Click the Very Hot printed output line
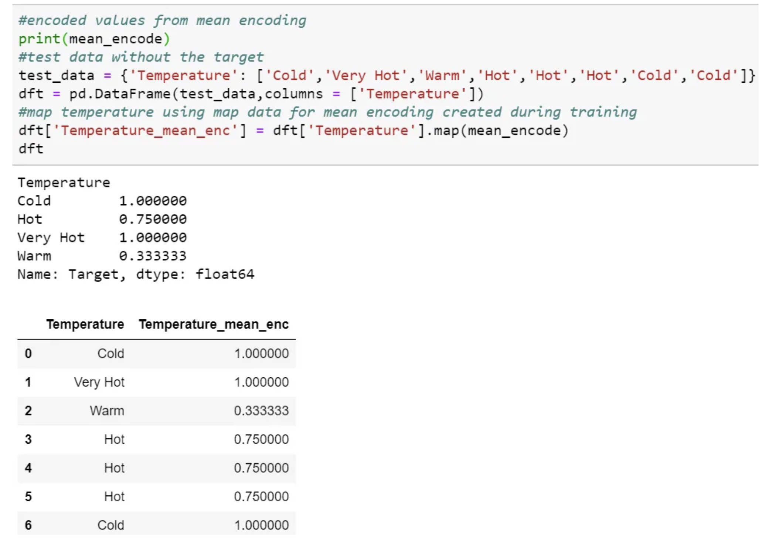Screen dimensions: 759x539 click(102, 237)
